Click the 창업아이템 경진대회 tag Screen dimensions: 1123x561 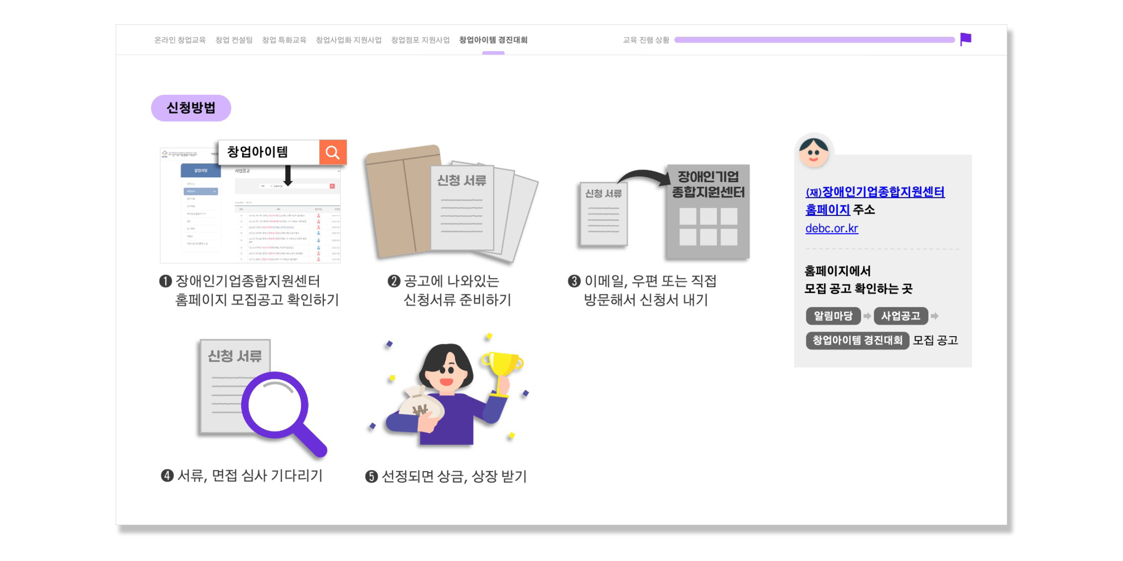858,340
